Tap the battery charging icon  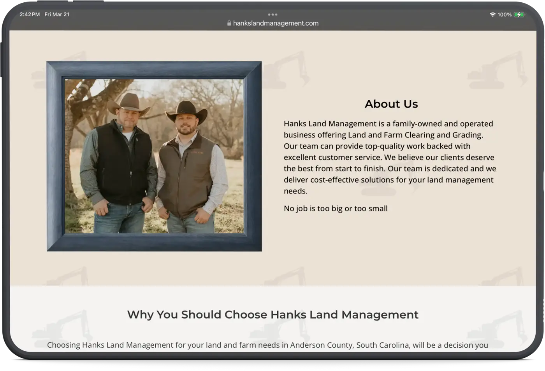[519, 14]
